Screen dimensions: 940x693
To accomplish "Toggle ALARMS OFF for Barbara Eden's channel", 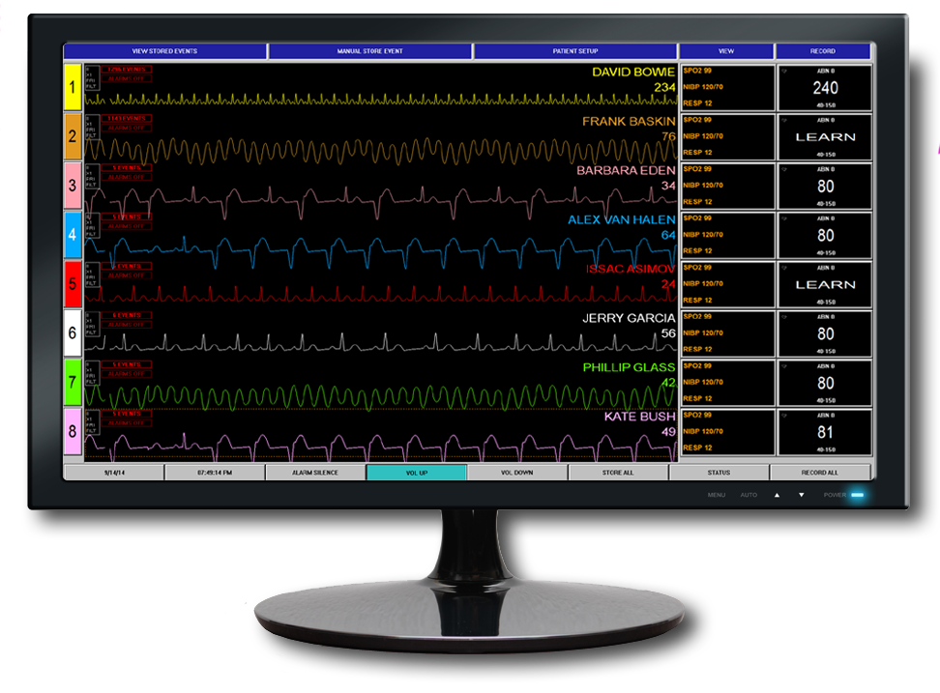I will 127,177.
